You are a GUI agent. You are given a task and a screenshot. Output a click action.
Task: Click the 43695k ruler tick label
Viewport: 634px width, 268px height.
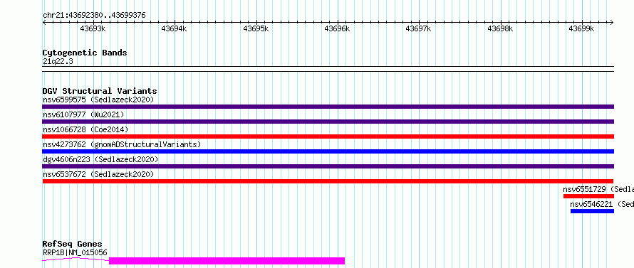pyautogui.click(x=256, y=28)
